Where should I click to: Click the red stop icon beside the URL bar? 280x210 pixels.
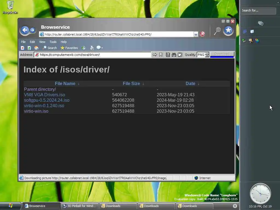point(202,34)
